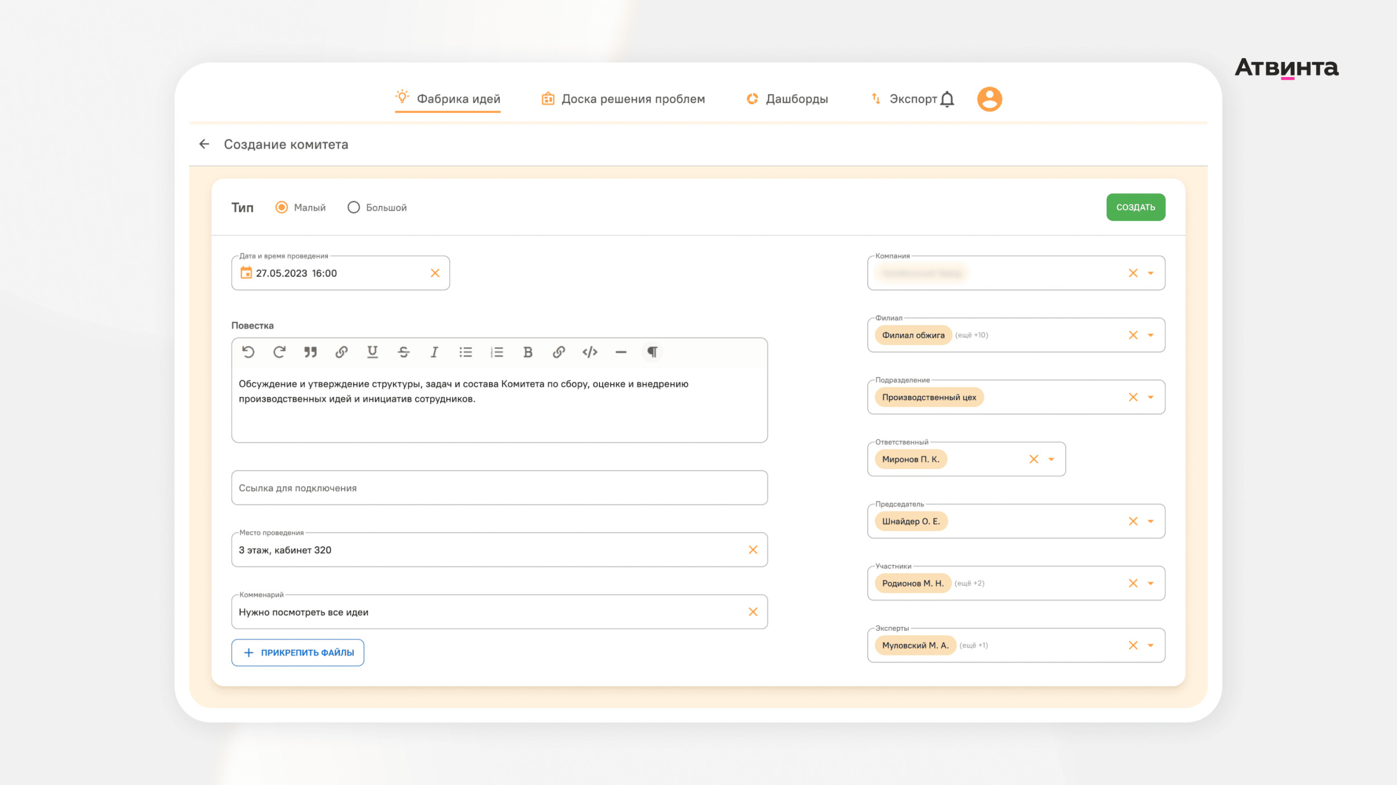Image resolution: width=1397 pixels, height=785 pixels.
Task: Toggle bold formatting in agenda toolbar
Action: [x=528, y=352]
